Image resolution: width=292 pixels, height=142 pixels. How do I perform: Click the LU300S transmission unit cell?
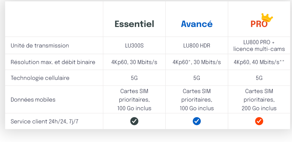coord(134,46)
